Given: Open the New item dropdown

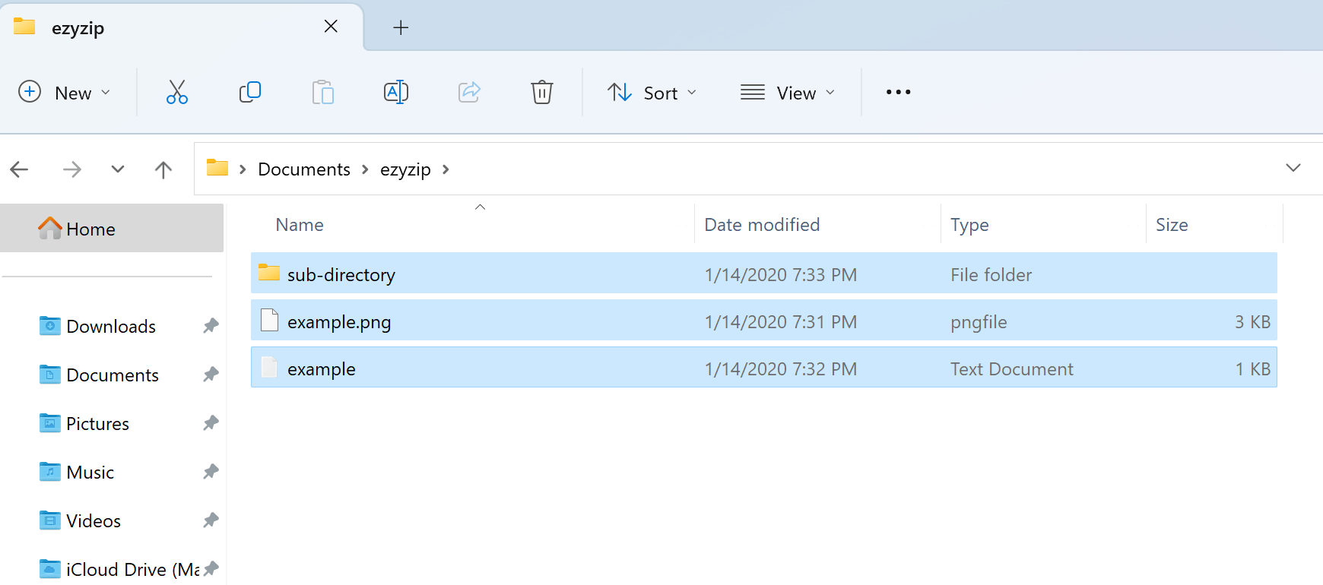Looking at the screenshot, I should click(x=65, y=93).
